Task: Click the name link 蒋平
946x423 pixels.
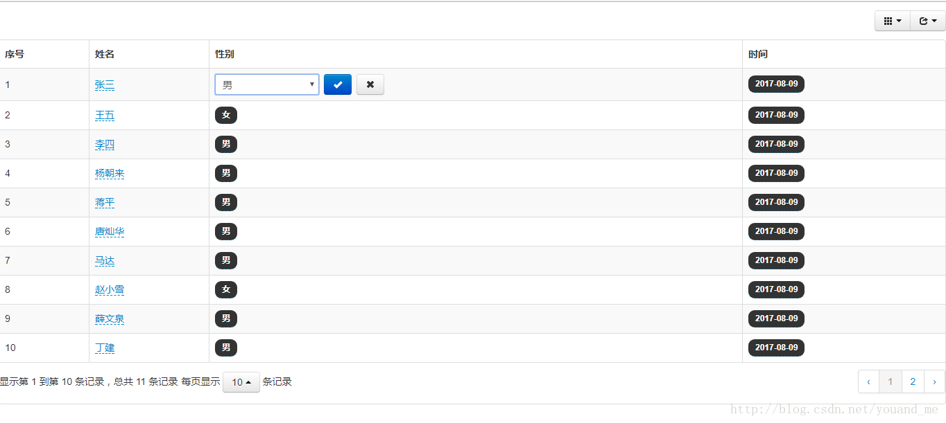Action: pyautogui.click(x=105, y=202)
